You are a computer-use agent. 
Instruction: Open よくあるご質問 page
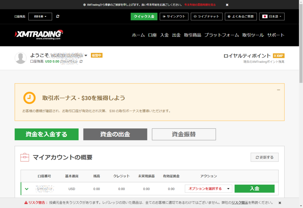tap(241, 17)
